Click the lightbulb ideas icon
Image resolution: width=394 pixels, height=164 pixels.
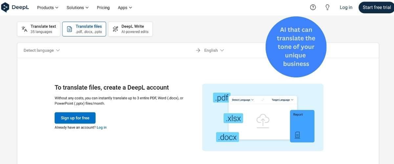coord(327,7)
